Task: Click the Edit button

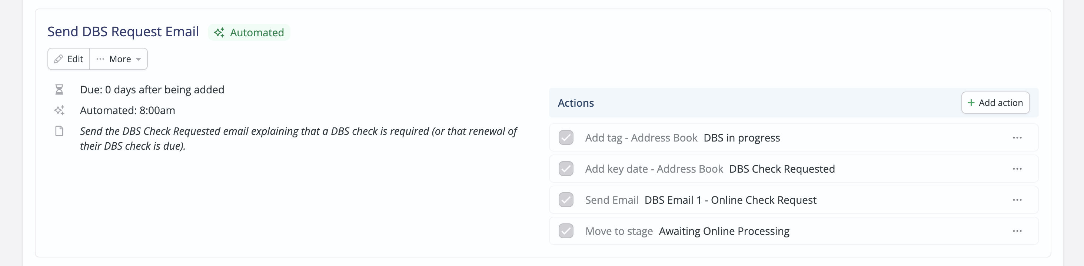Action: [69, 59]
